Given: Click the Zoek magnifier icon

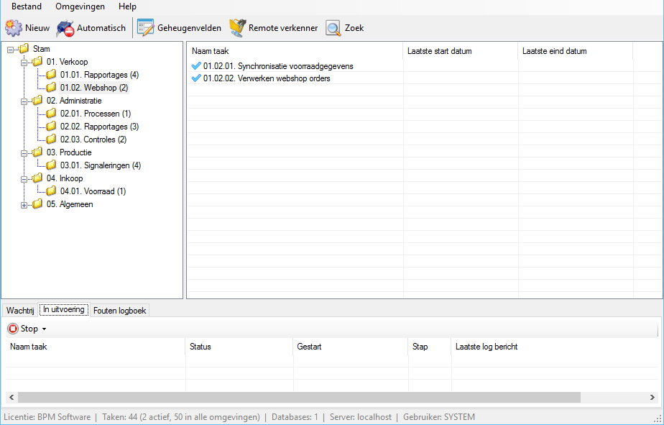Looking at the screenshot, I should (333, 28).
